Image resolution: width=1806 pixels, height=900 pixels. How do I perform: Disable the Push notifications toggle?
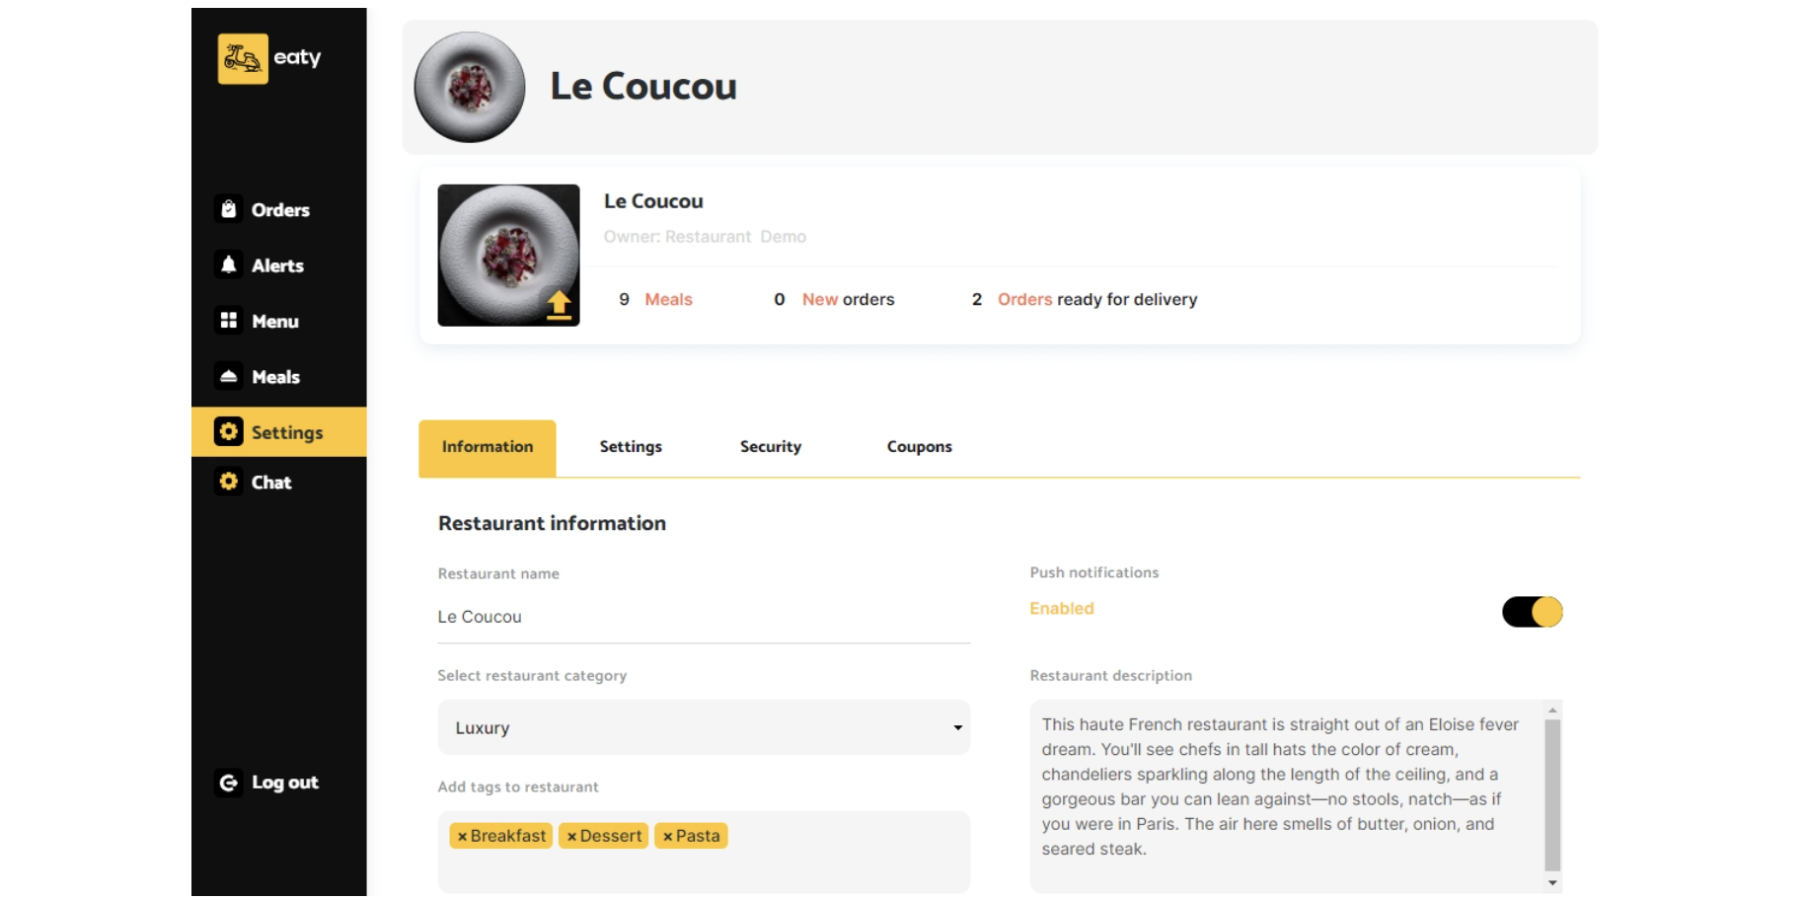(x=1532, y=612)
